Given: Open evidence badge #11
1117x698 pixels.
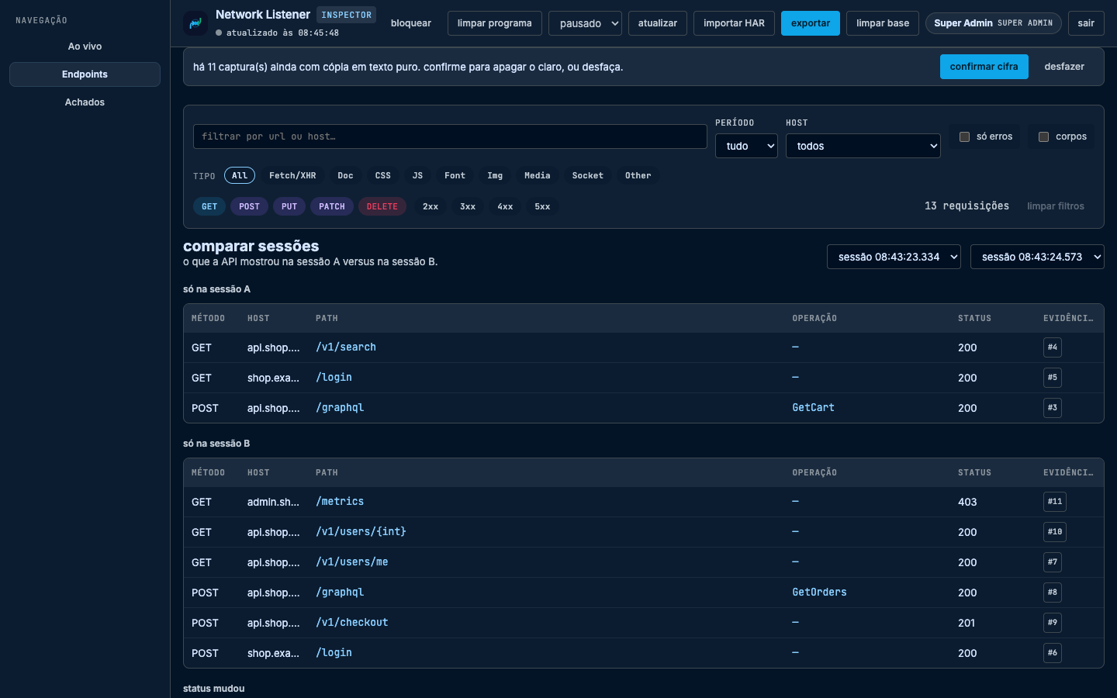Looking at the screenshot, I should (x=1055, y=502).
